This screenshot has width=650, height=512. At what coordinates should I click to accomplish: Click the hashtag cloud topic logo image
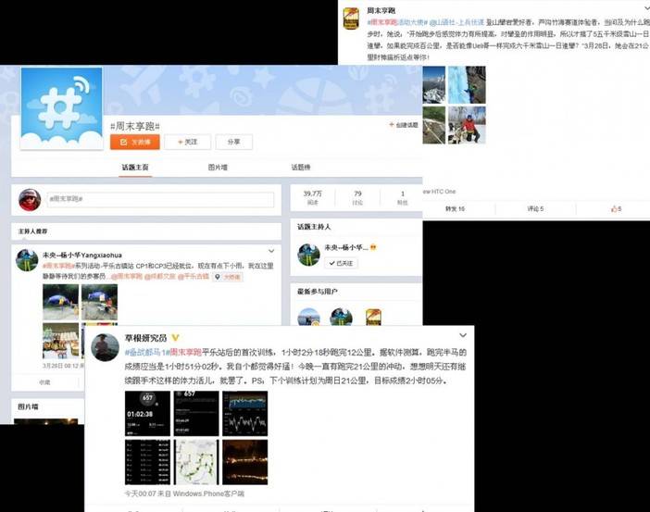coord(62,107)
